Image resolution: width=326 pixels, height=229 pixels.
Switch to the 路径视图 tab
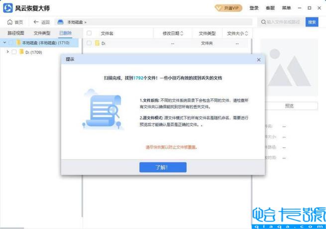pos(16,33)
